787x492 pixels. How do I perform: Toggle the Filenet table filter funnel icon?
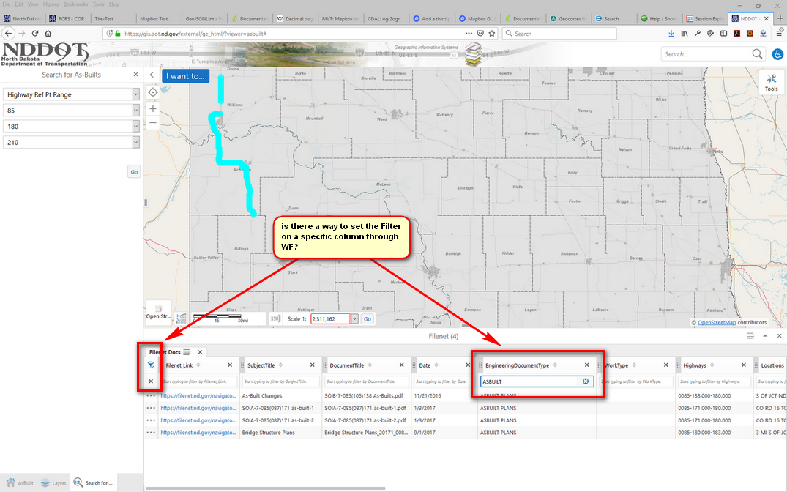coord(151,365)
